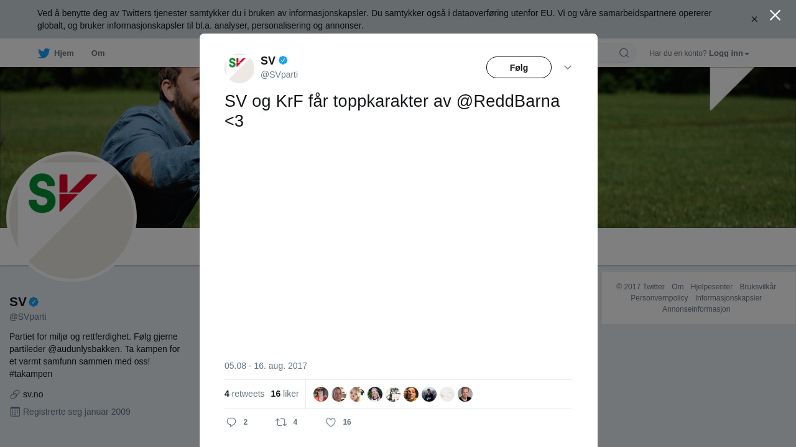Open the @SVparti handle link in the tweet
Screen dimensions: 796x447
point(279,74)
